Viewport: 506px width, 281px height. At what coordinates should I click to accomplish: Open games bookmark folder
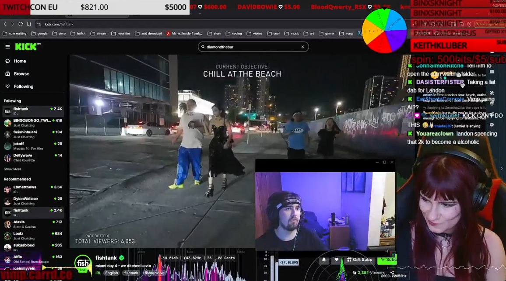point(327,34)
